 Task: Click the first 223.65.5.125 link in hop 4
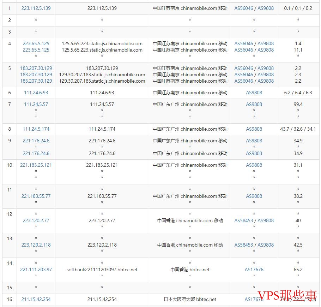36,43
